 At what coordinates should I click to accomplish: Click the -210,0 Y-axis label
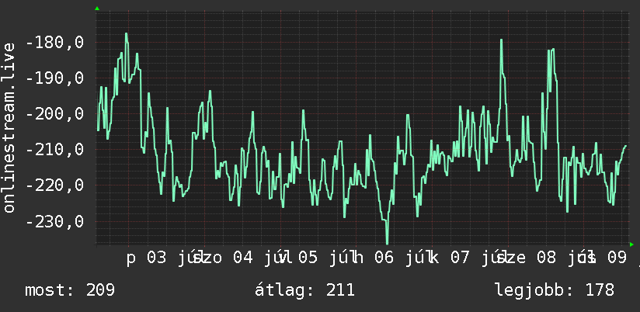tap(54, 149)
